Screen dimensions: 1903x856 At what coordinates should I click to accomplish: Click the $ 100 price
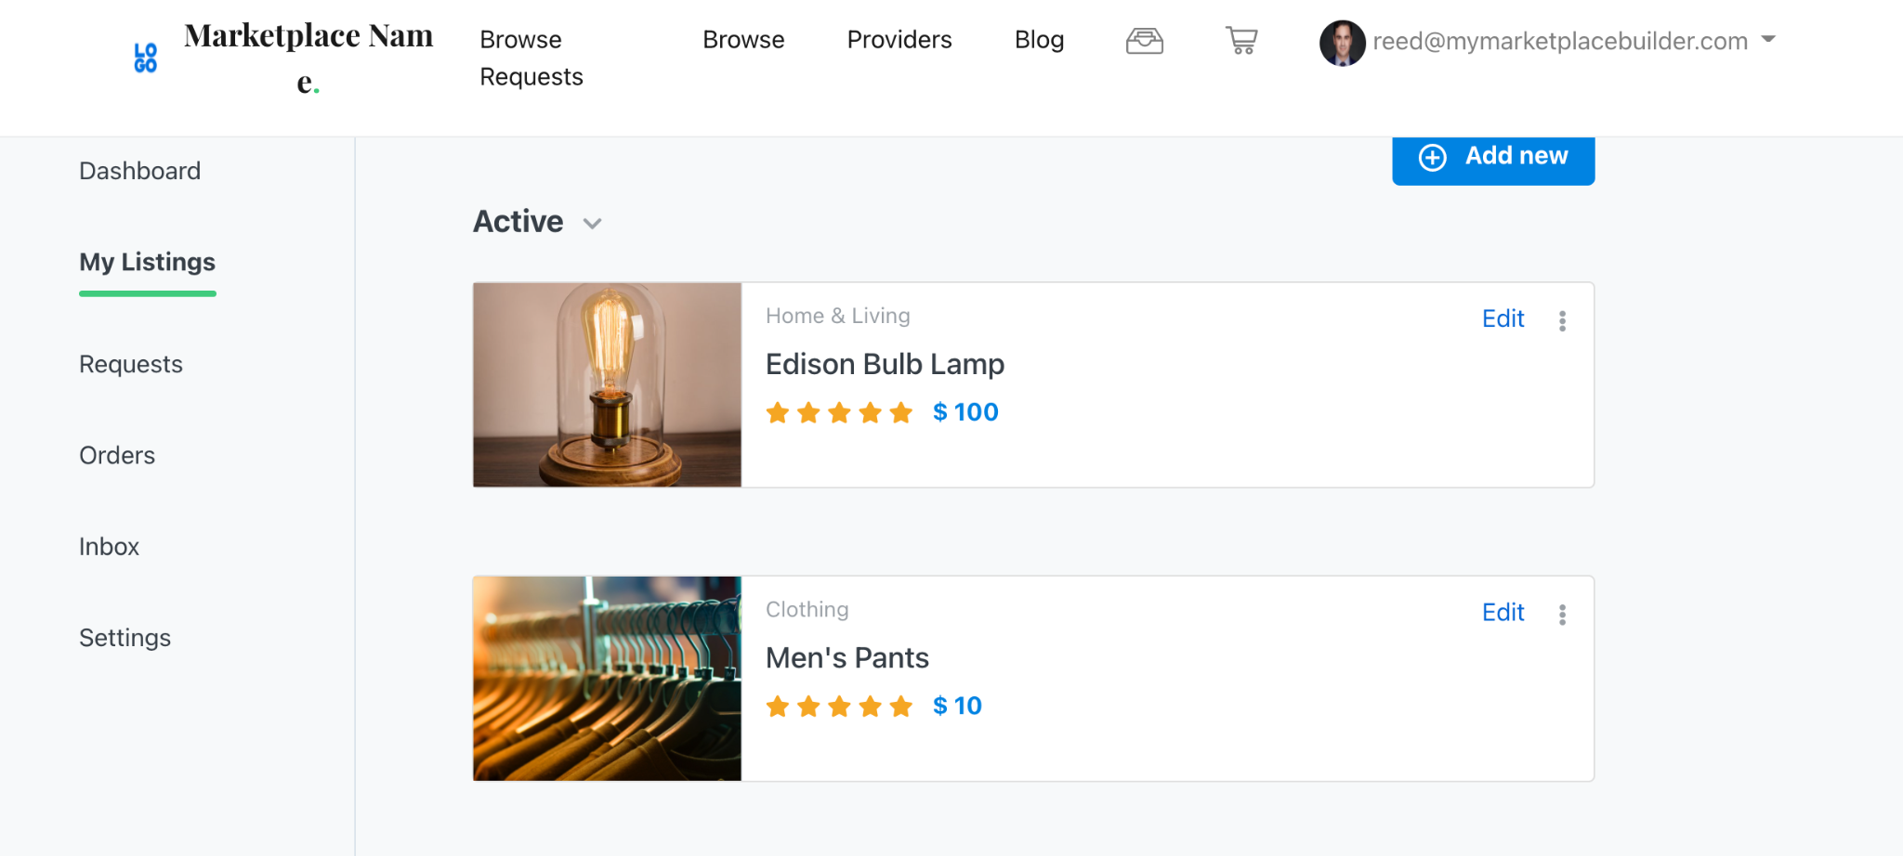point(965,412)
